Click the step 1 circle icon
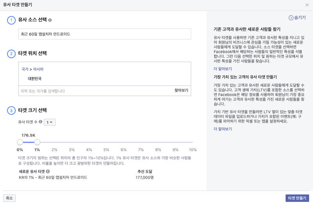The height and width of the screenshot is (205, 313). point(11,20)
